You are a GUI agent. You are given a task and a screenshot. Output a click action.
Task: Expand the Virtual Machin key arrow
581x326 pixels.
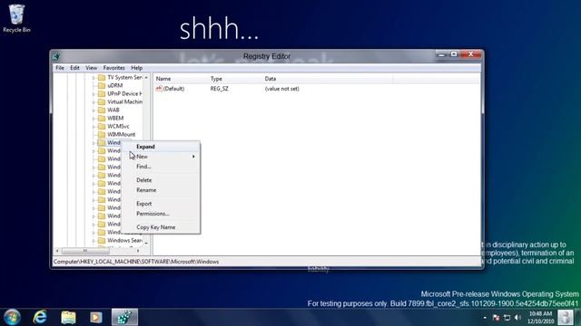pos(94,102)
